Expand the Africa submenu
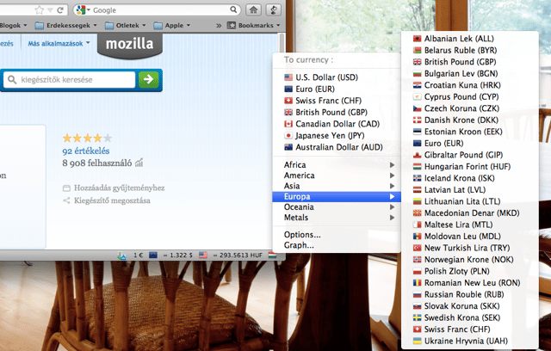 point(337,164)
